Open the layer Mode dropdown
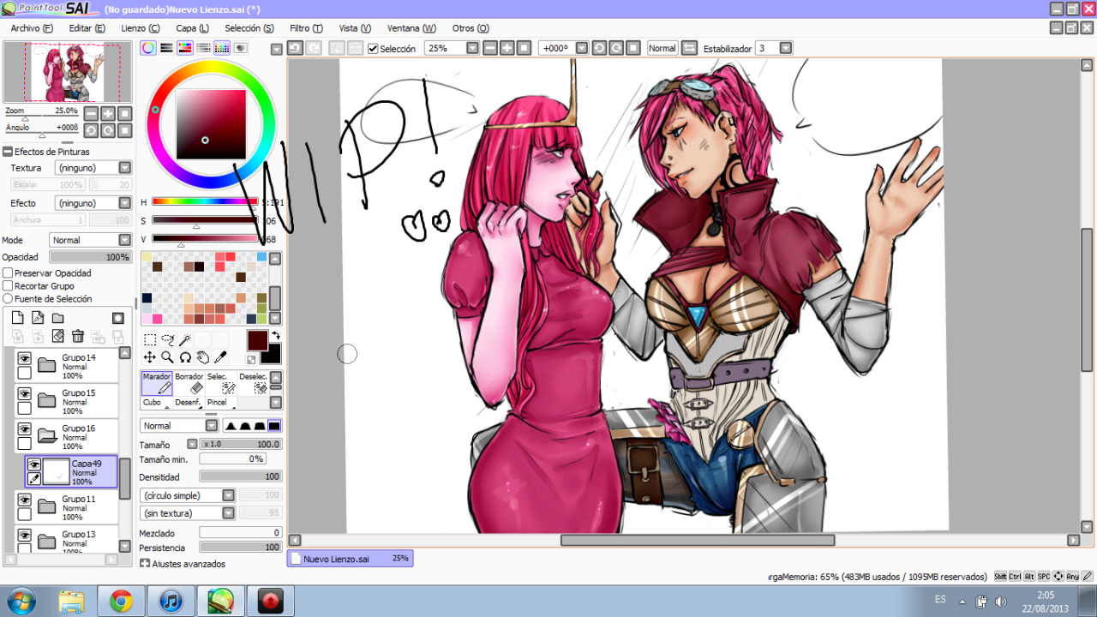The image size is (1097, 617). coord(90,240)
